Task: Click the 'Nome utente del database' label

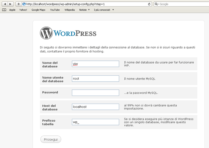Action: click(53, 79)
